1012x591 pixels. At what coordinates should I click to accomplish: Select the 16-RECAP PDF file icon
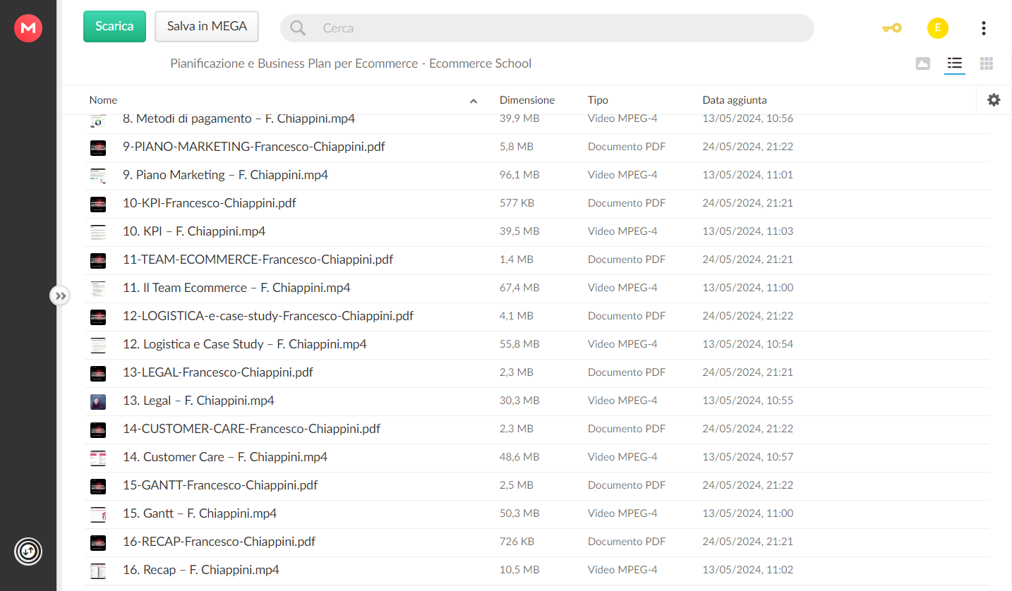tap(98, 542)
